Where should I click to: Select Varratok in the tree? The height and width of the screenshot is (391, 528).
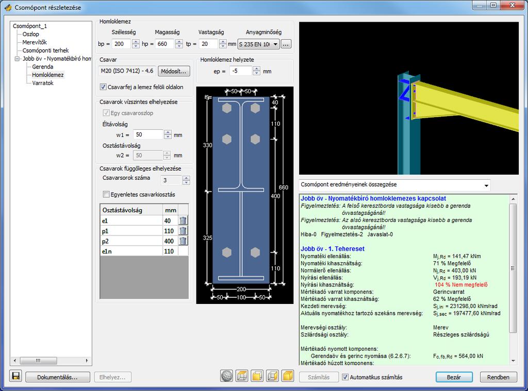[x=43, y=83]
